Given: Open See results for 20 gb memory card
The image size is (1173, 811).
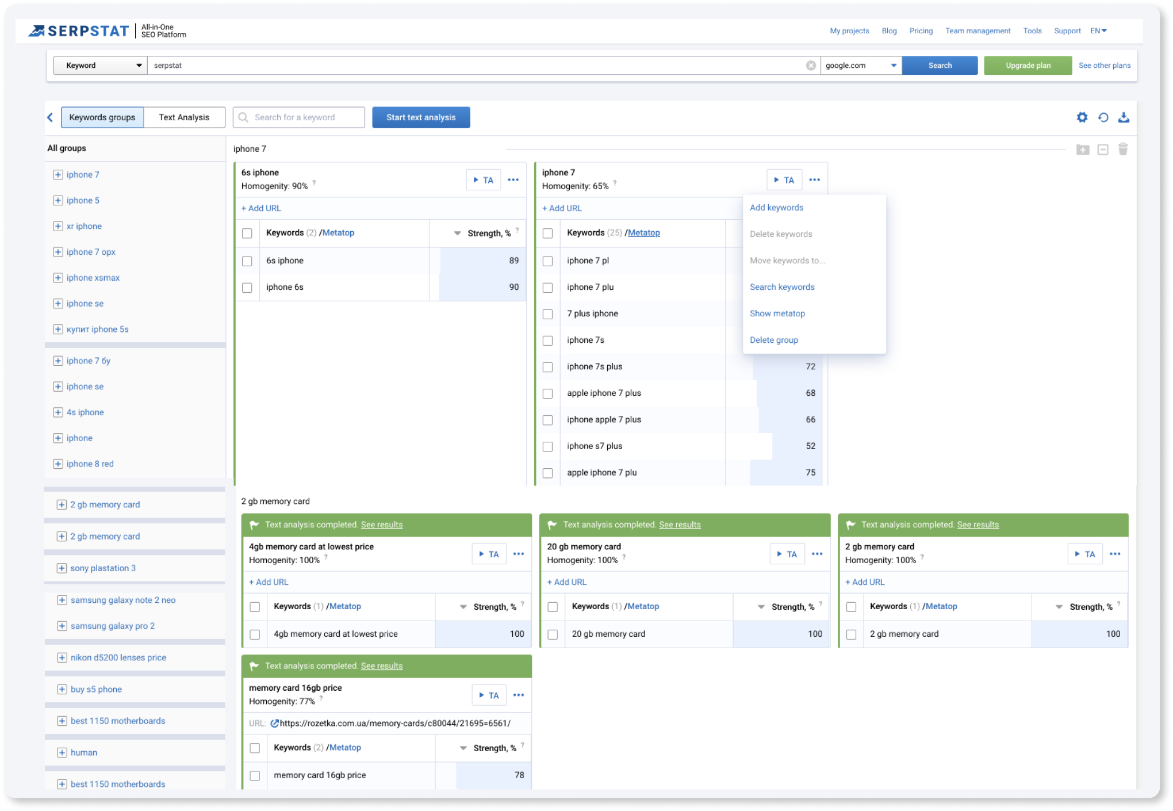Looking at the screenshot, I should coord(680,525).
